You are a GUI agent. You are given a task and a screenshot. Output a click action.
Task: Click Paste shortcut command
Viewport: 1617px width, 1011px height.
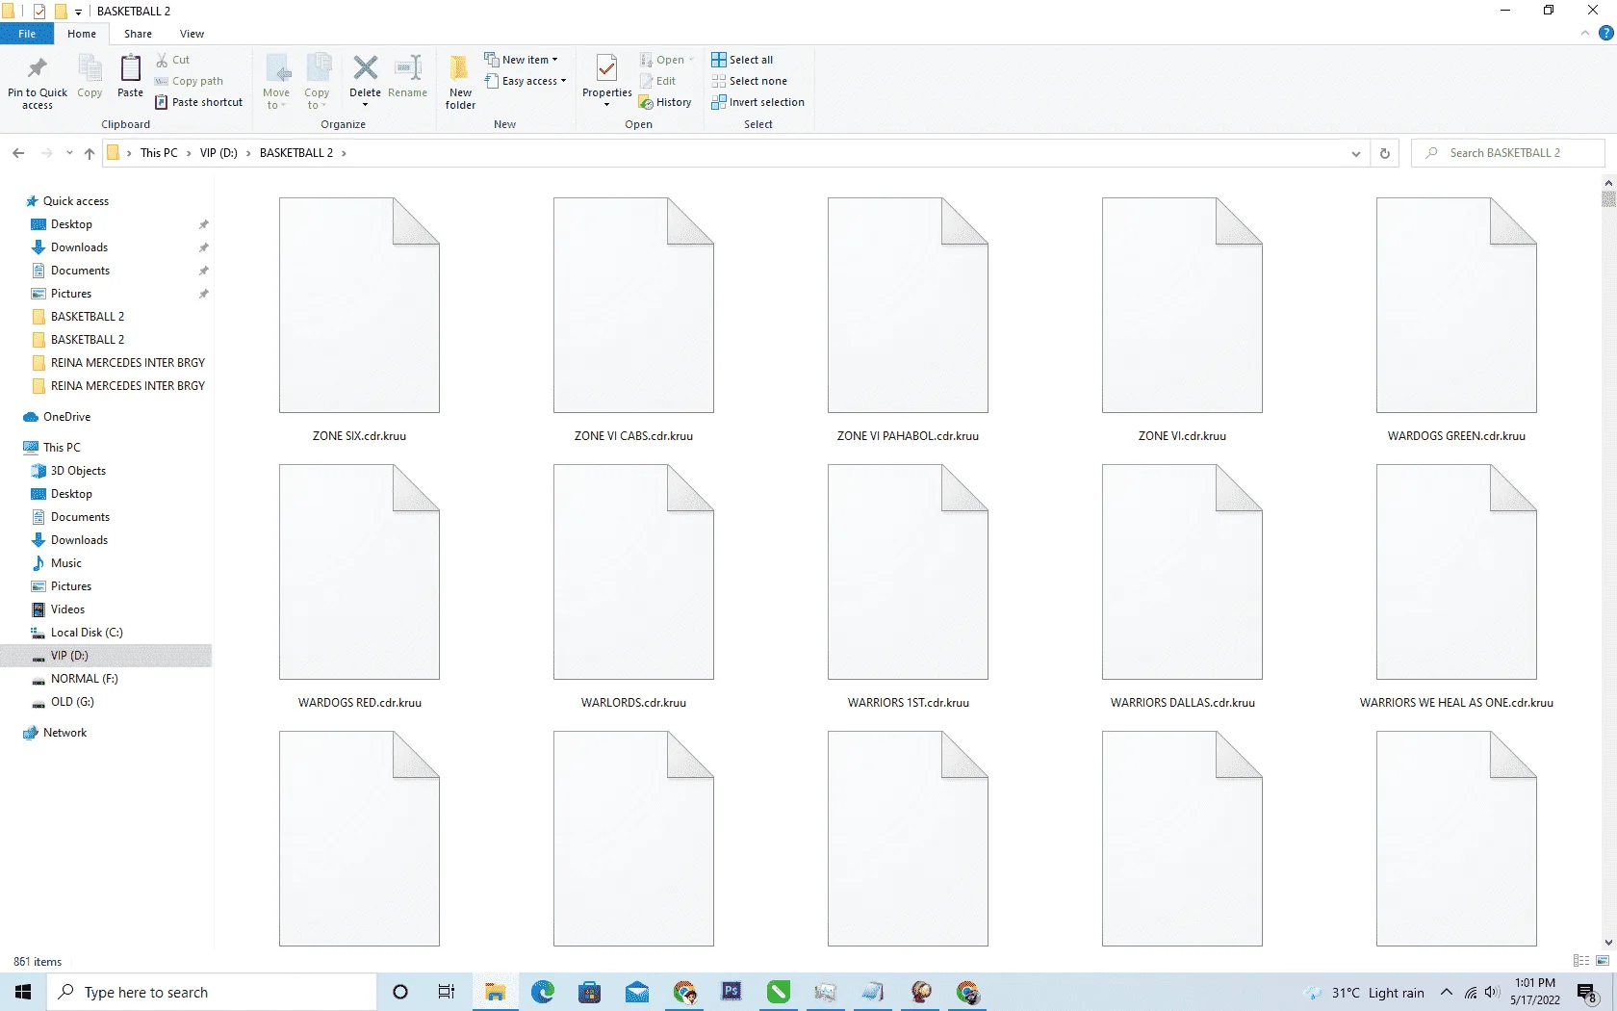pyautogui.click(x=199, y=102)
